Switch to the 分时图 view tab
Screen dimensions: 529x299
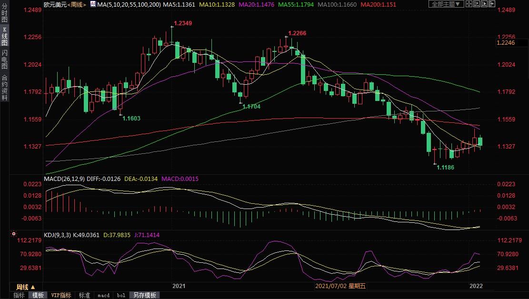[4, 14]
